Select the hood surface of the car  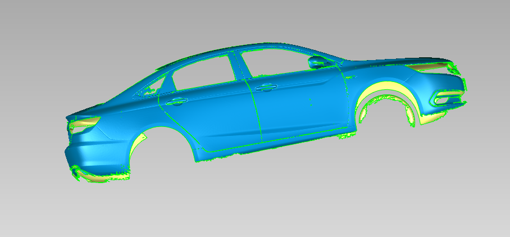tap(393, 61)
